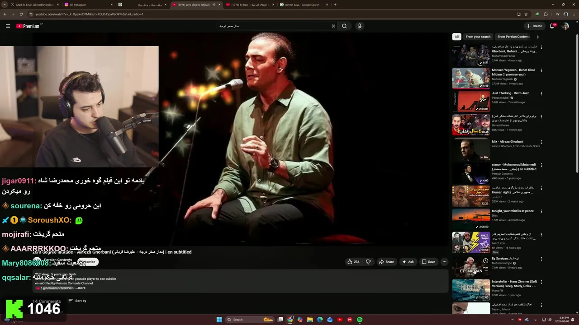The width and height of the screenshot is (579, 325).
Task: Open options for Mohsen Yeganeh Behet Ghol Midam
Action: pos(541,70)
